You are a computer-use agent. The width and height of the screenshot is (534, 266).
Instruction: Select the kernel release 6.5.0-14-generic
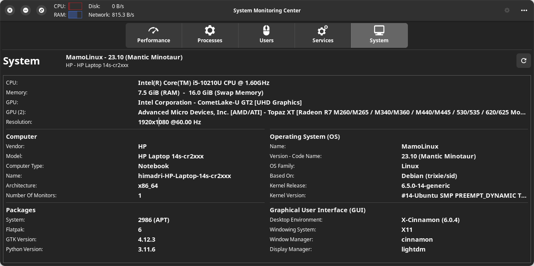(426, 186)
